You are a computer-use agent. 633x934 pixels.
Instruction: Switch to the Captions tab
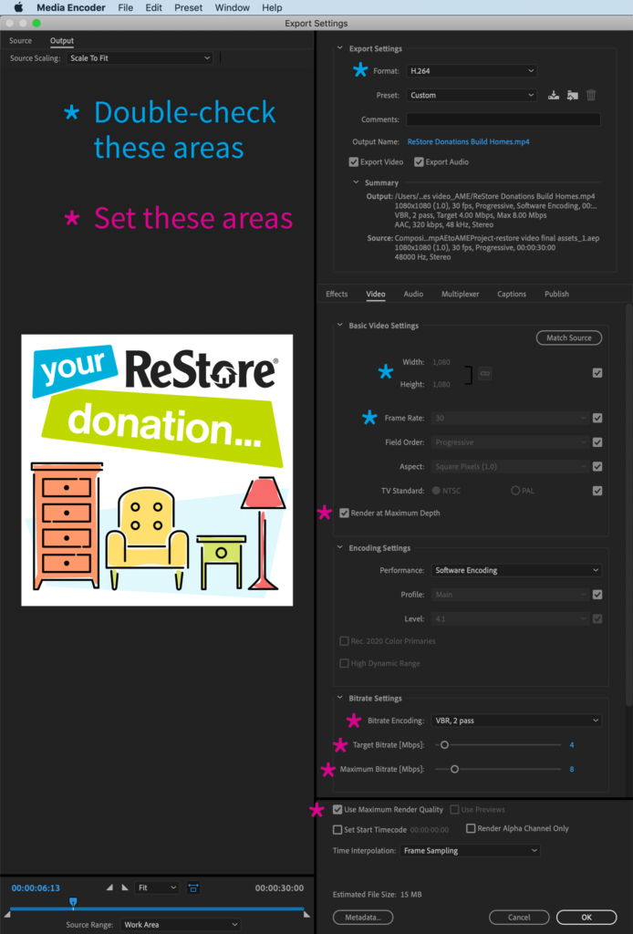coord(512,294)
